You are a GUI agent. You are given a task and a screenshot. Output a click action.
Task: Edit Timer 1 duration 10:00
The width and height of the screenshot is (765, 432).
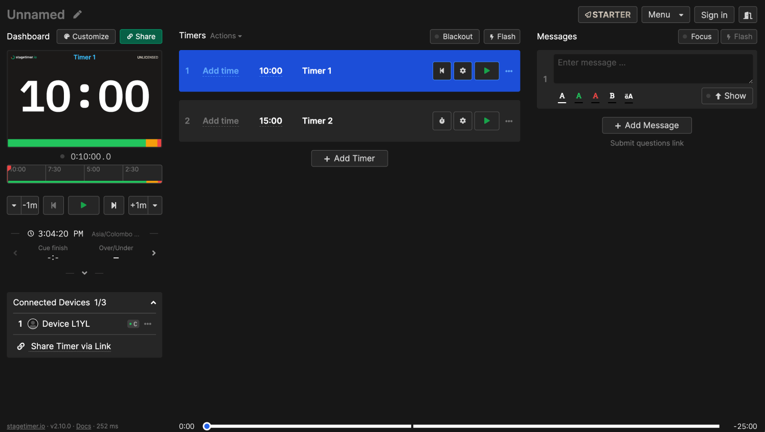(271, 71)
